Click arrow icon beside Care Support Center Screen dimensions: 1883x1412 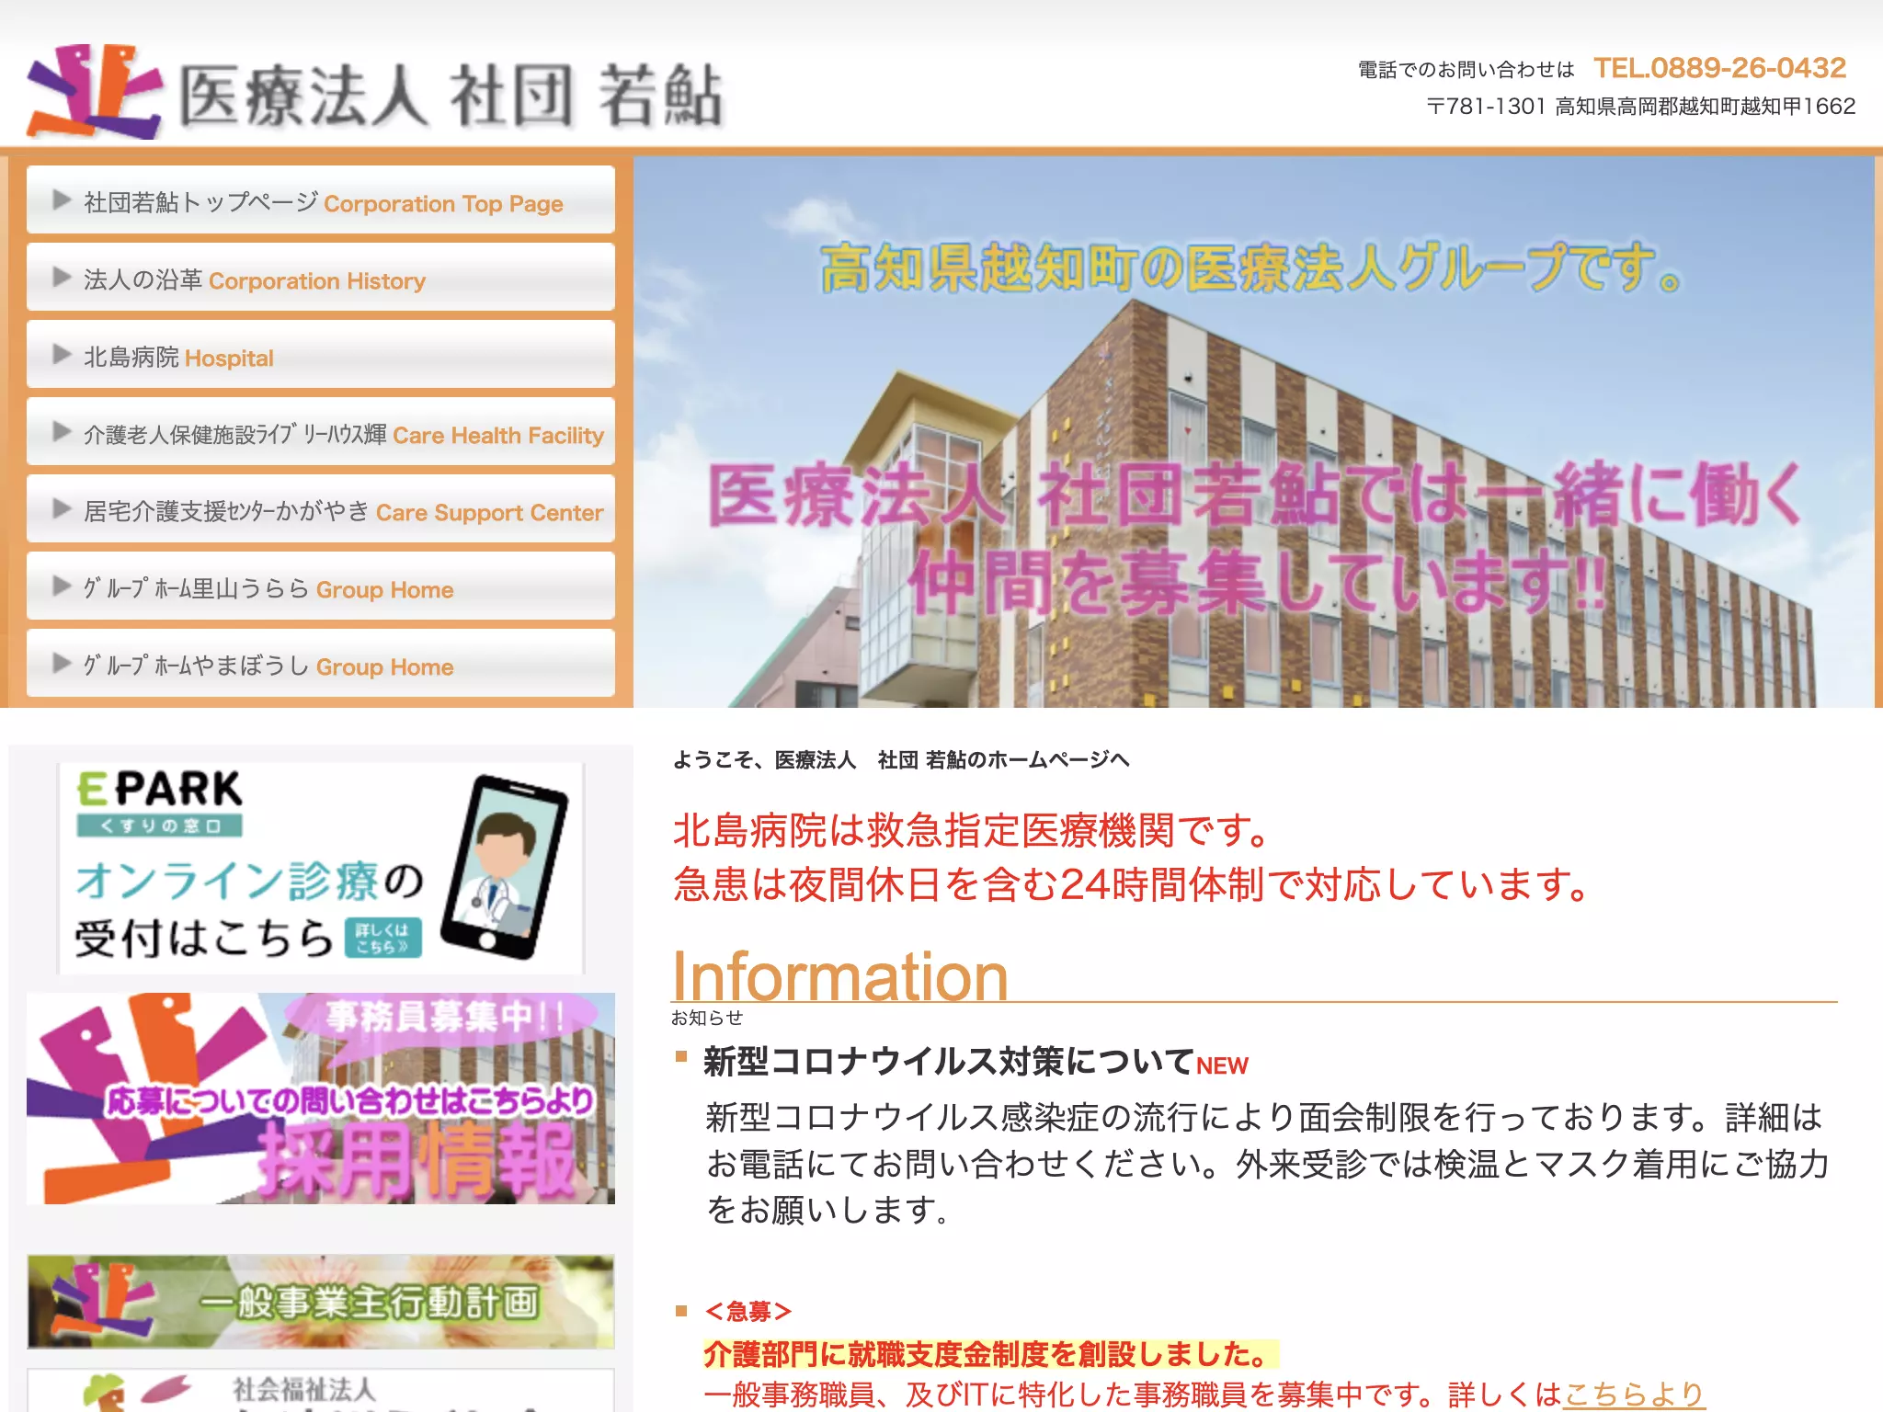click(x=62, y=509)
